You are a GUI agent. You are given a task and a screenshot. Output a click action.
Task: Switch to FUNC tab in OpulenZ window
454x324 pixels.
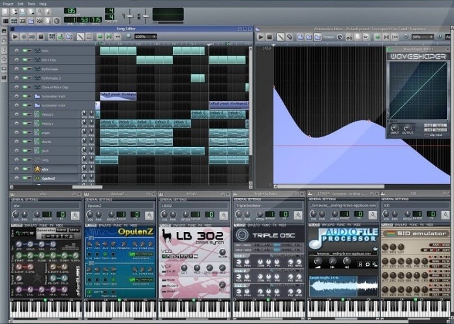(x=117, y=225)
